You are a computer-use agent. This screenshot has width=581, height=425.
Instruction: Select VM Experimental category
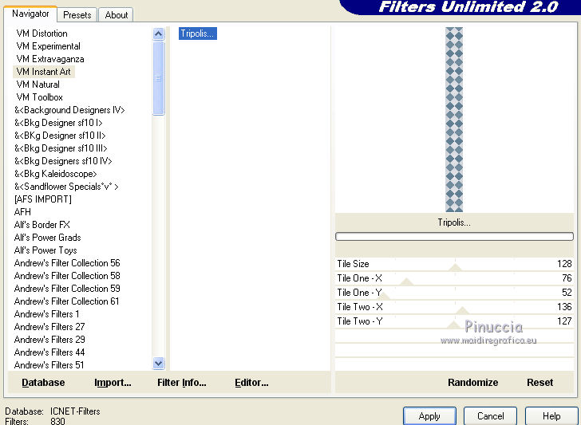(x=48, y=46)
